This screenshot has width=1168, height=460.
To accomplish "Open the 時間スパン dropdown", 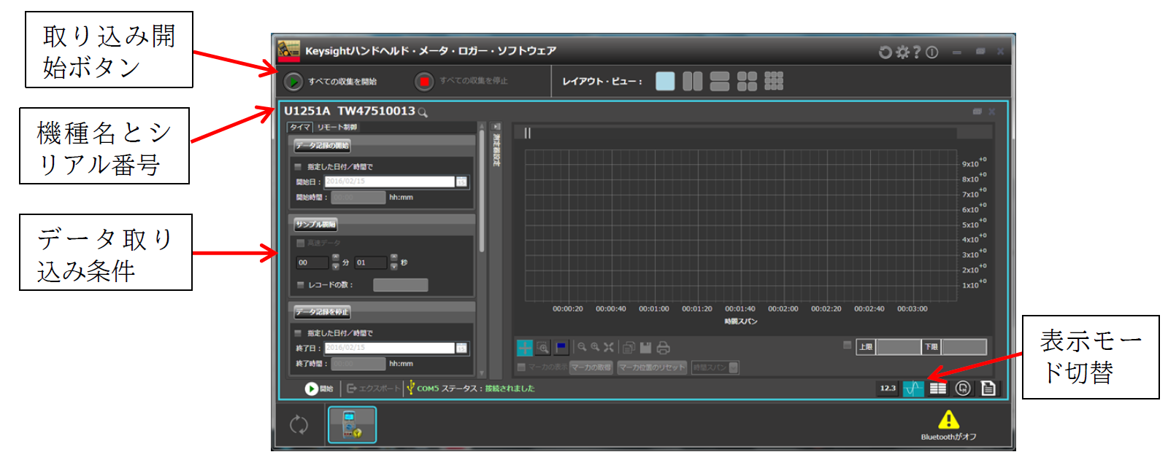I will [715, 367].
